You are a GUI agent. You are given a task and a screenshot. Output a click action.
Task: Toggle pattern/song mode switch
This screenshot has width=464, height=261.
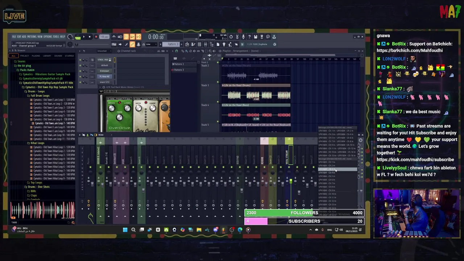[78, 37]
